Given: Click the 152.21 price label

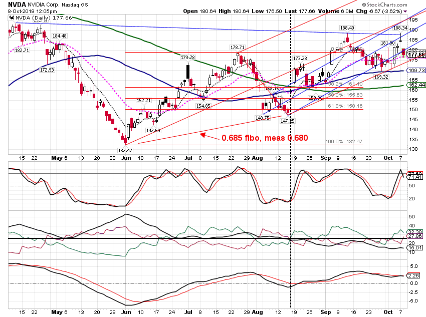Looking at the screenshot, I should (x=143, y=101).
